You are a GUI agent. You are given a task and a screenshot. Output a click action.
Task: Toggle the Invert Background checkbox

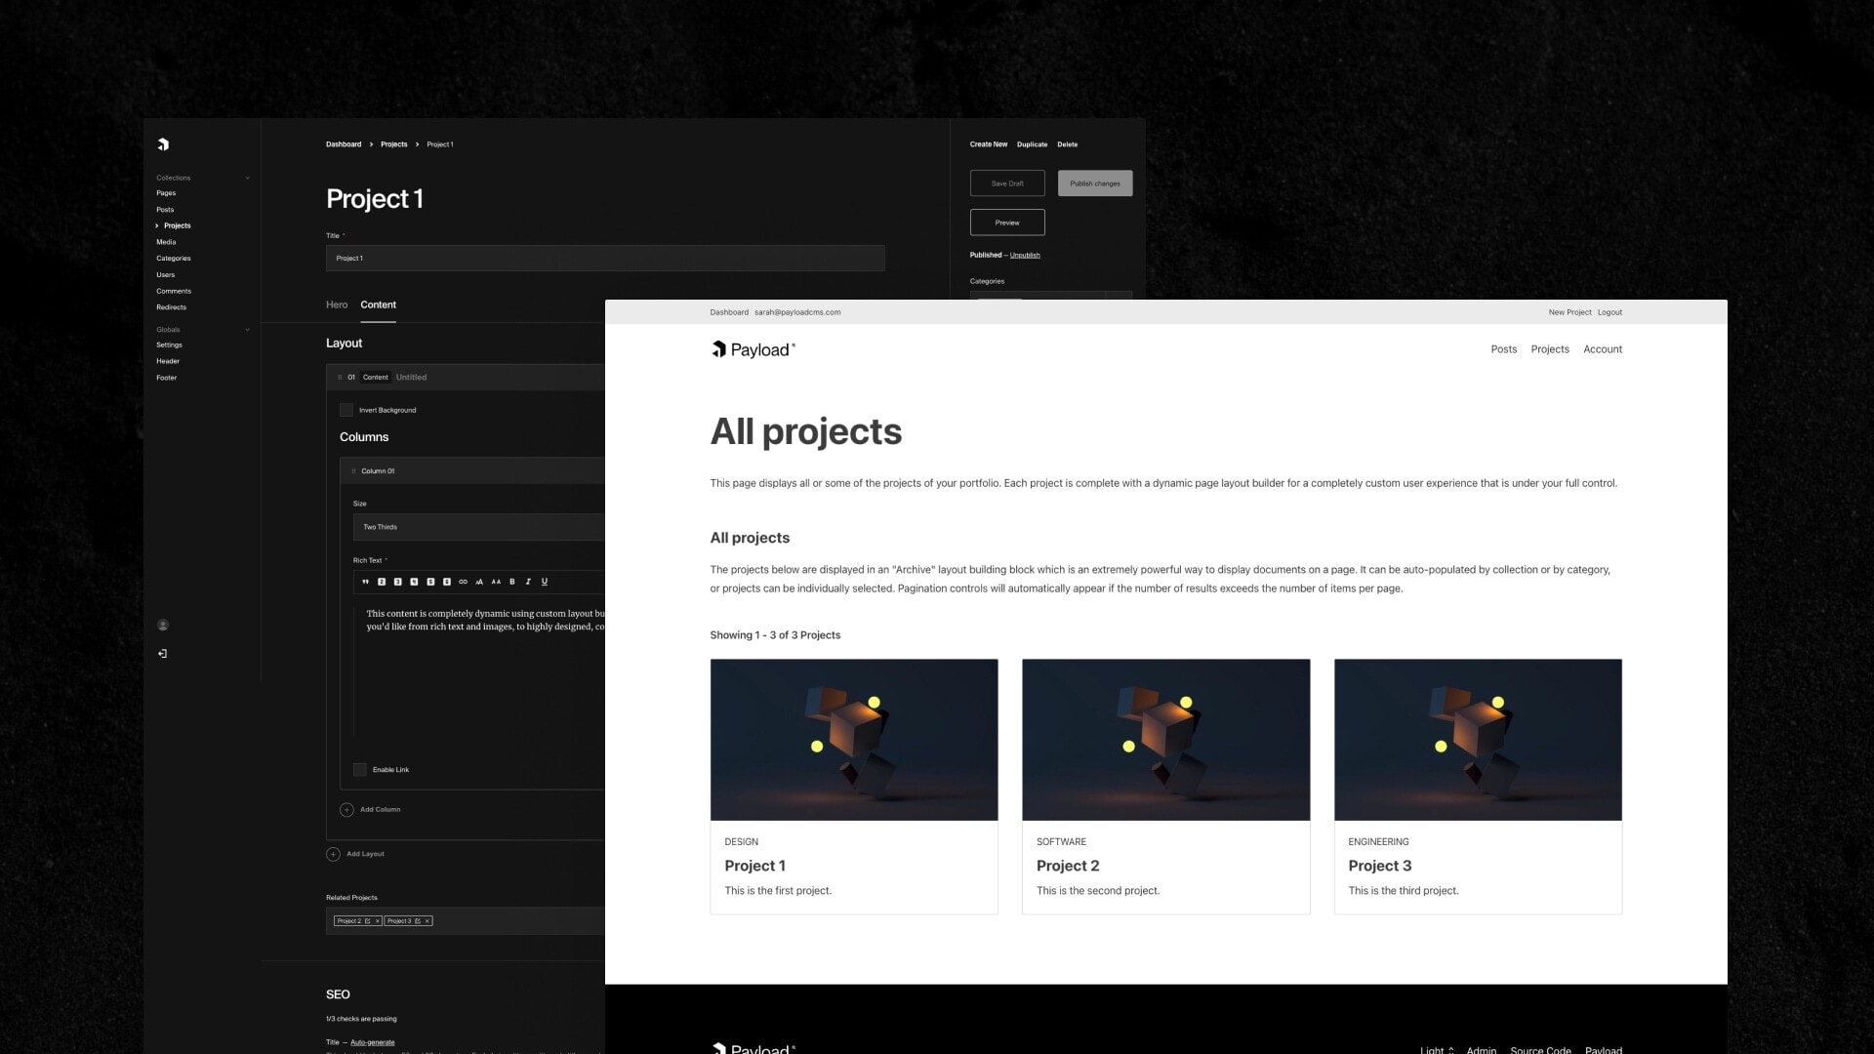click(x=346, y=410)
